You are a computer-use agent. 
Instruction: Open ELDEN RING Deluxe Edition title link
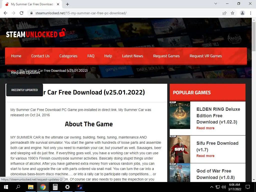click(218, 115)
